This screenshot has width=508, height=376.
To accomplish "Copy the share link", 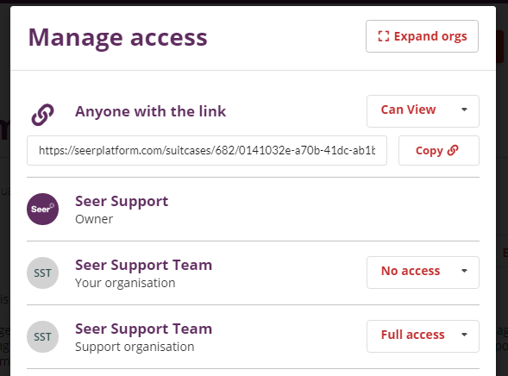I will click(439, 151).
